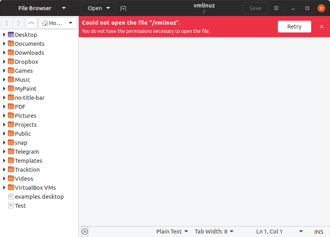Select the Projects row text
Viewport: 330px width, 237px height.
26,125
